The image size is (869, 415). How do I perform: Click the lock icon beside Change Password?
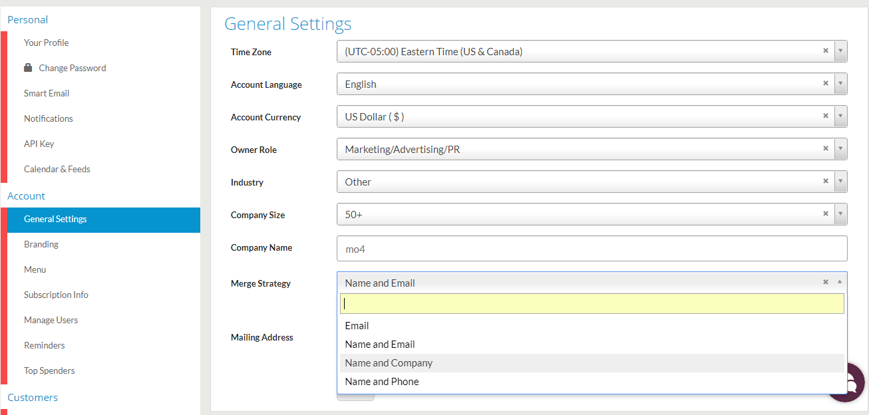[x=28, y=68]
